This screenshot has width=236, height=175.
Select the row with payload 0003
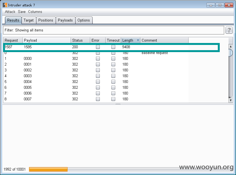click(x=96, y=76)
